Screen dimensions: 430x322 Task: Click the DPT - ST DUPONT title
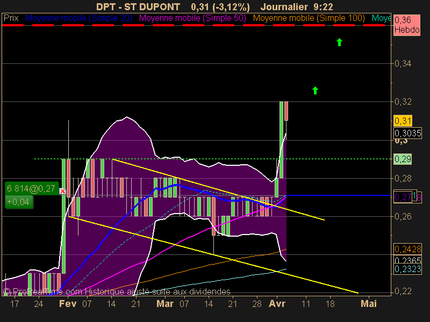[x=138, y=6]
